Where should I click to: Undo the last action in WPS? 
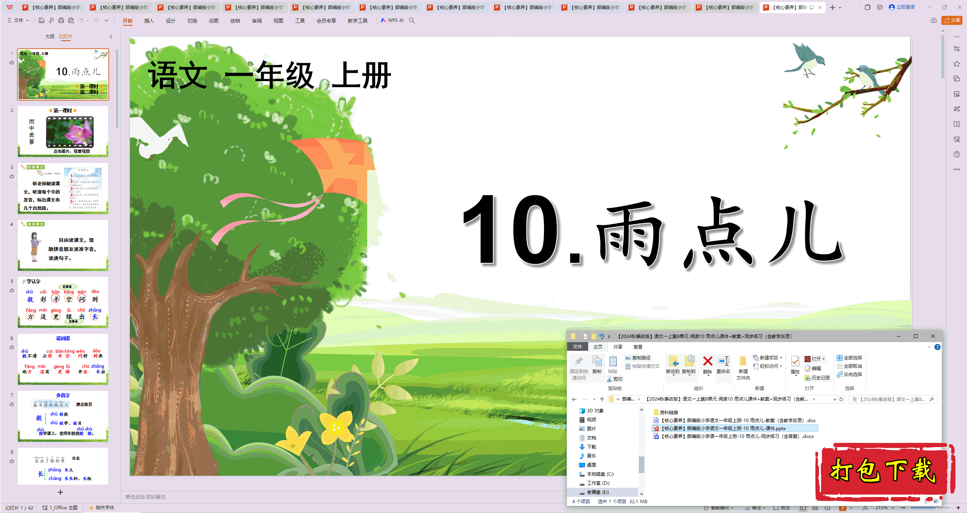(x=81, y=21)
